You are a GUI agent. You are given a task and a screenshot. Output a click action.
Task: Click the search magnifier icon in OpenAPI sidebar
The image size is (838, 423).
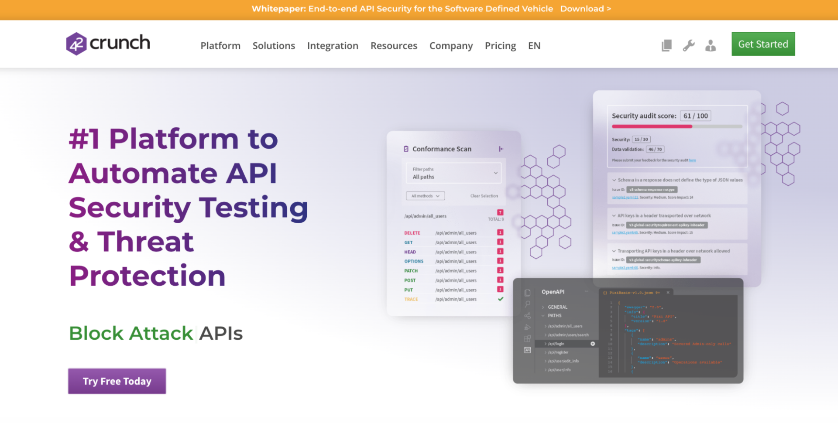coord(528,304)
